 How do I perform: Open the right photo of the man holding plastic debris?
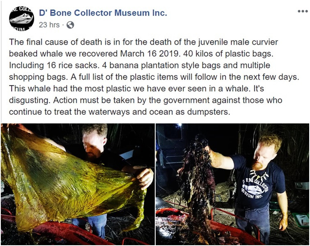232,184
